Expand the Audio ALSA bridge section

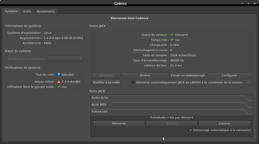172,98
